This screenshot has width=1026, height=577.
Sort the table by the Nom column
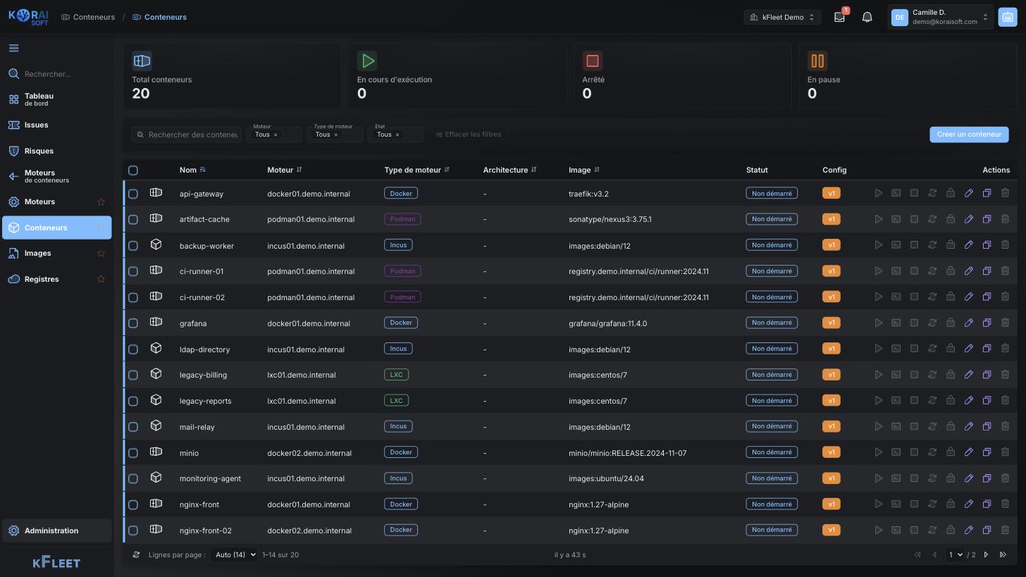click(192, 170)
